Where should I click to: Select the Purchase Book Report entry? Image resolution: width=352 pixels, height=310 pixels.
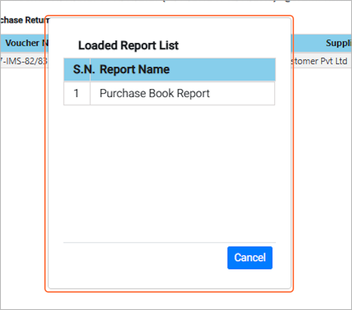155,93
